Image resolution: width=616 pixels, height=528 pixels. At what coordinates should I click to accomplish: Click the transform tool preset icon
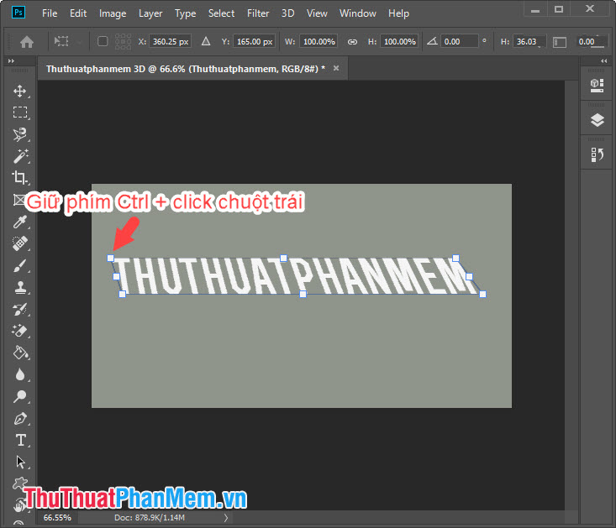(x=61, y=41)
